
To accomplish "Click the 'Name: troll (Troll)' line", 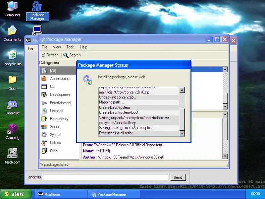I will point(96,151).
